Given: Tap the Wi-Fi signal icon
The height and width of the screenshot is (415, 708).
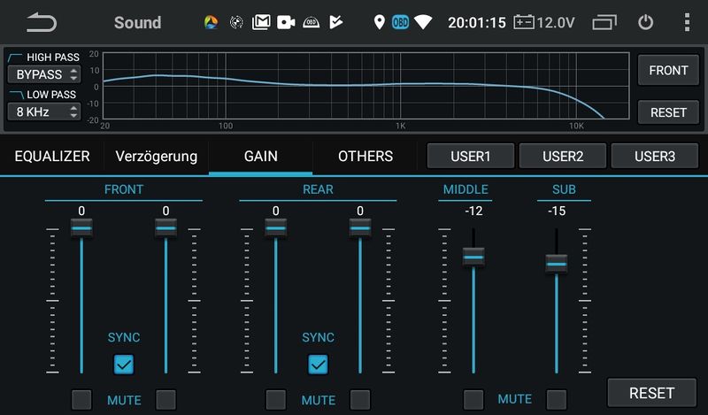Looking at the screenshot, I should 423,22.
